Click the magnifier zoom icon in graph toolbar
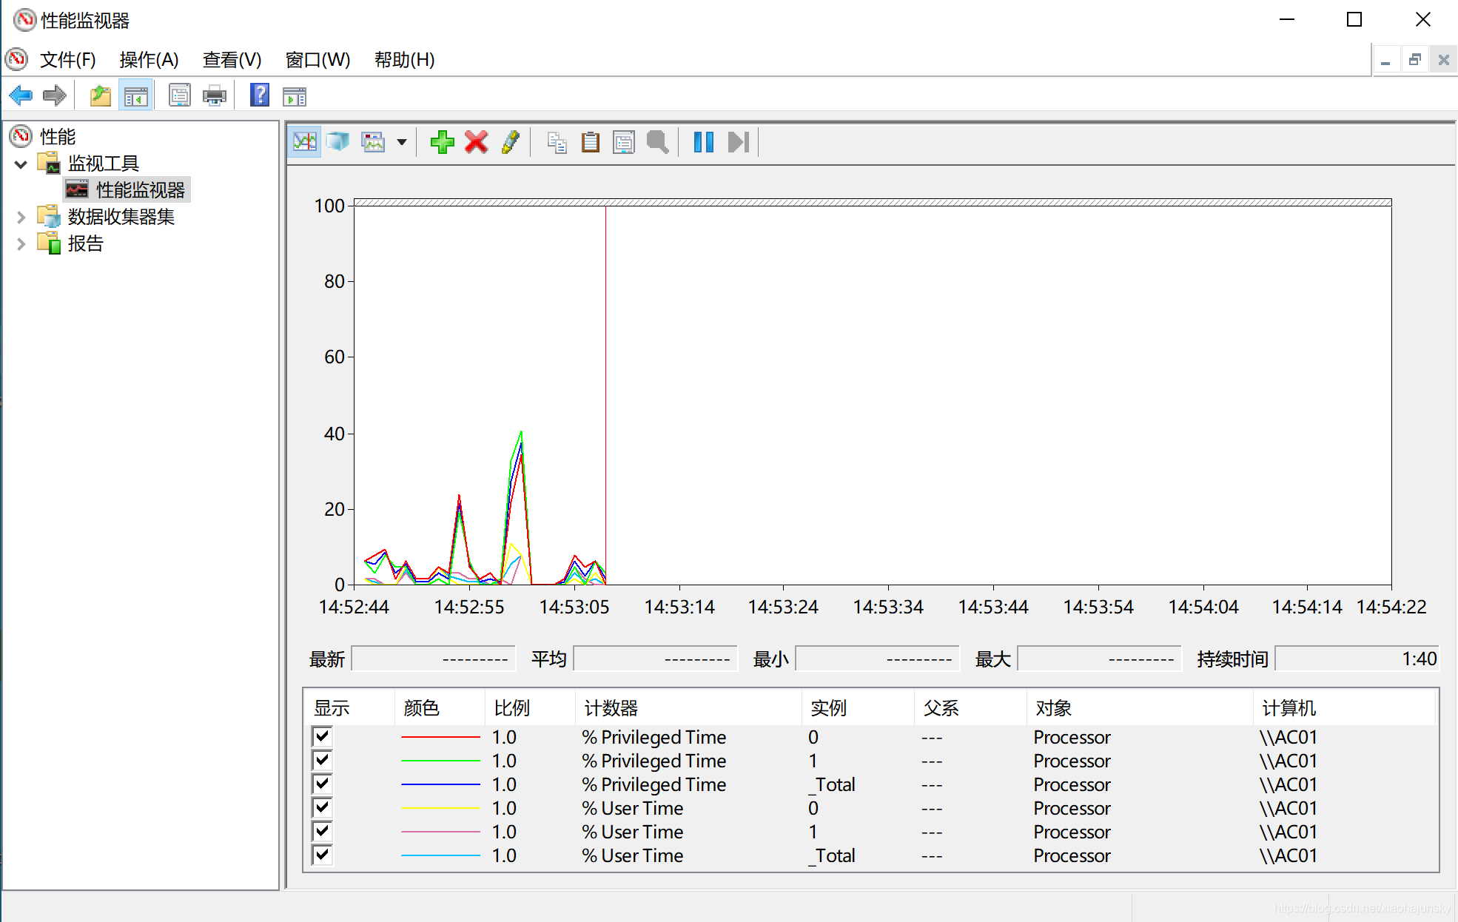The width and height of the screenshot is (1458, 922). pyautogui.click(x=657, y=142)
